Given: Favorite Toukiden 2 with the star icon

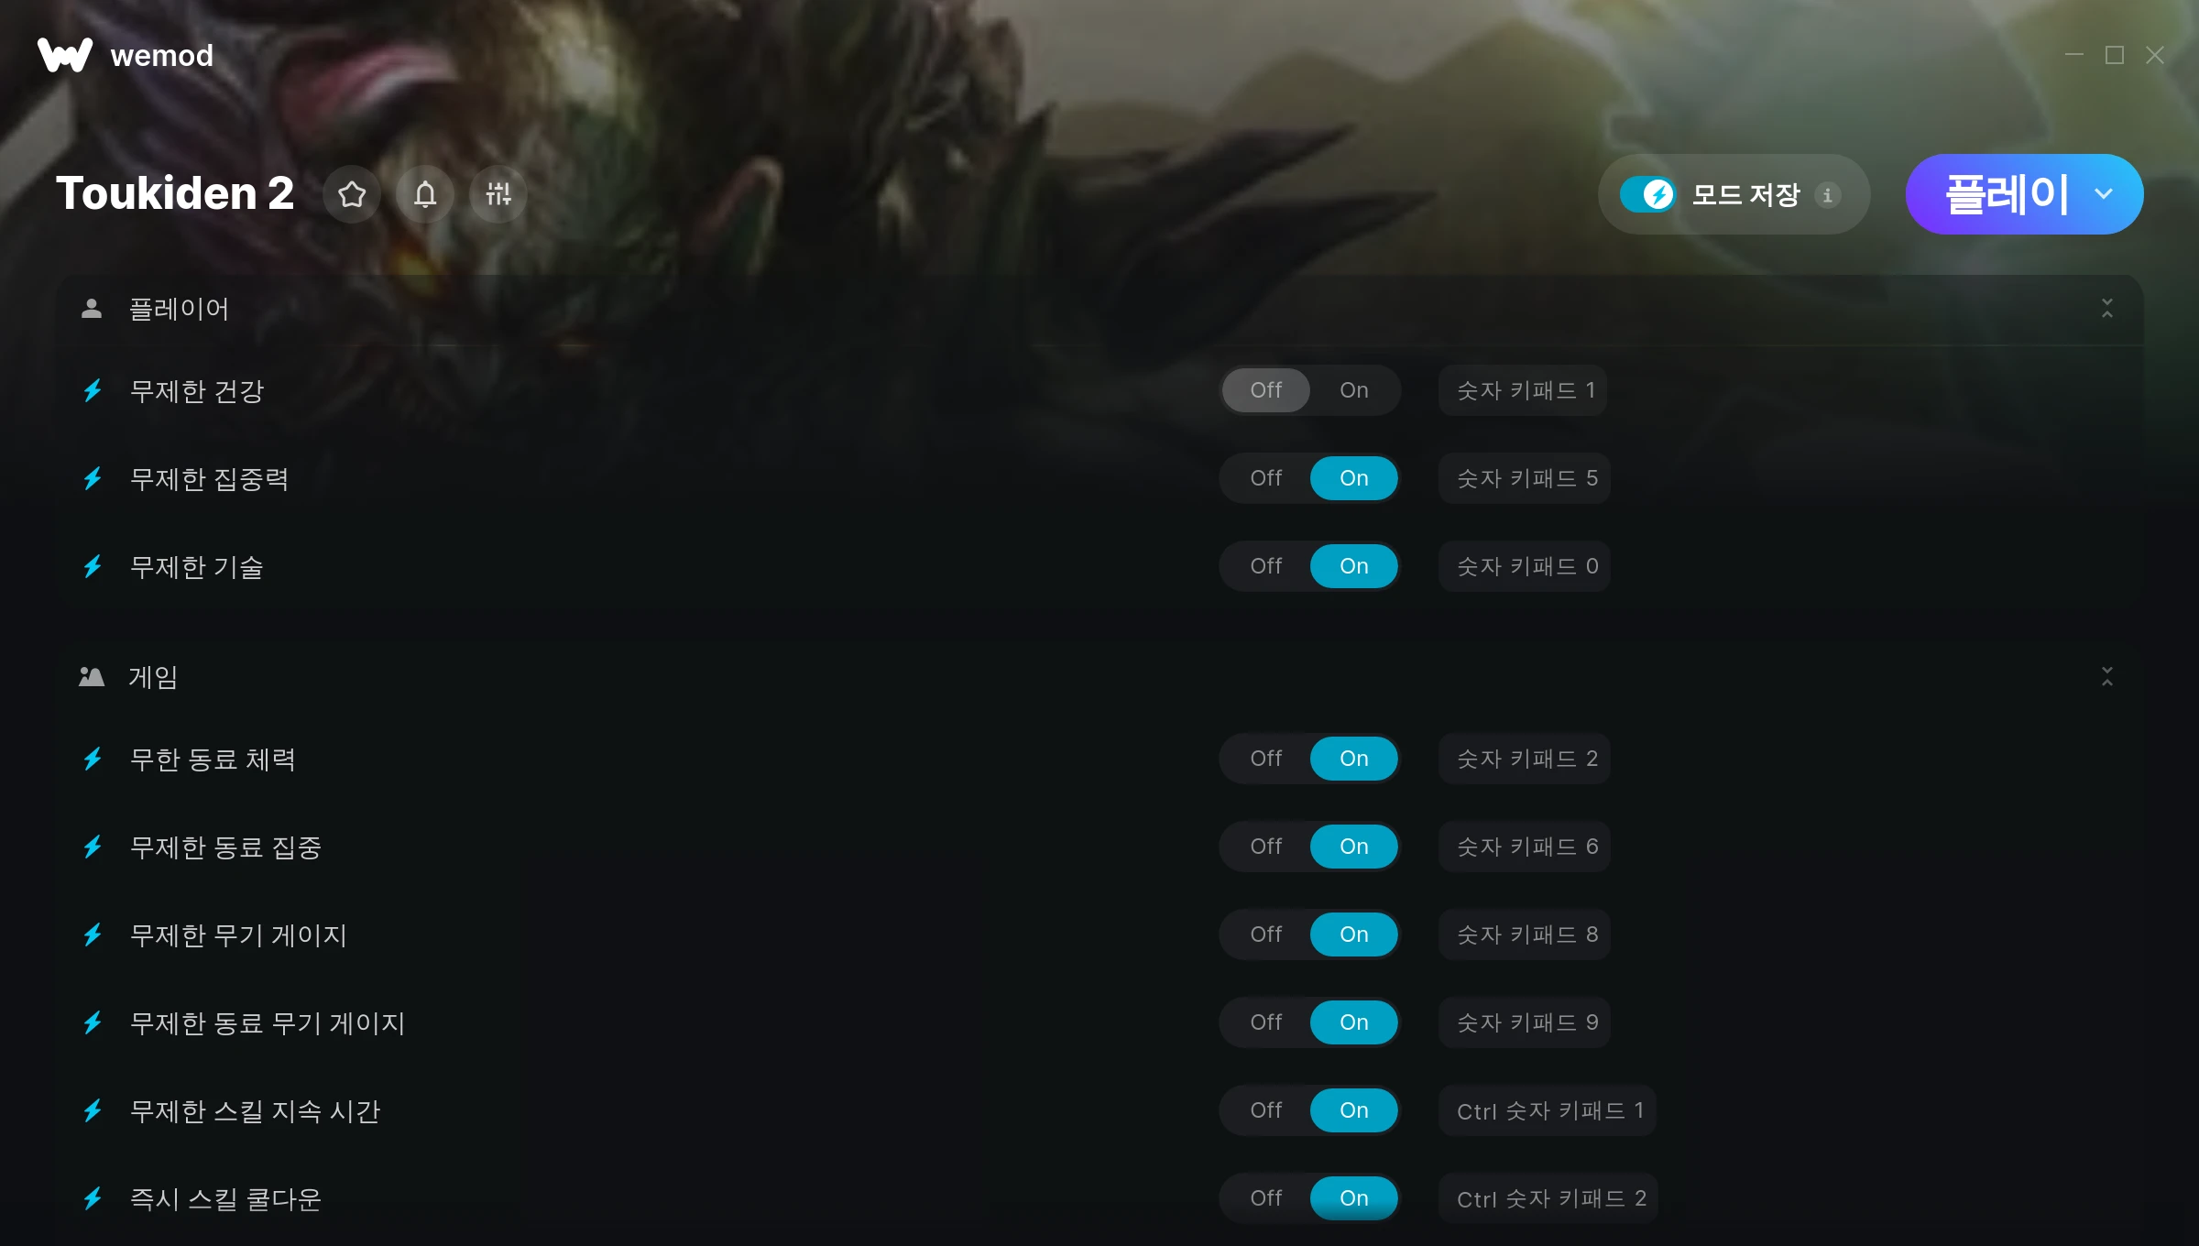Looking at the screenshot, I should click(x=352, y=194).
